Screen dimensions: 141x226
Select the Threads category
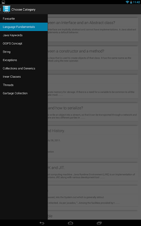[x=24, y=85]
